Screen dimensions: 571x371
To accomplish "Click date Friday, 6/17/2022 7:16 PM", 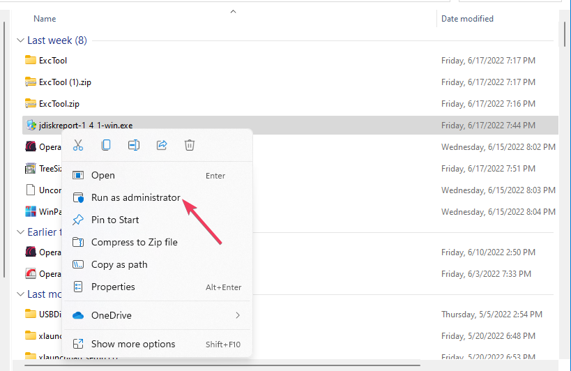I will 488,103.
